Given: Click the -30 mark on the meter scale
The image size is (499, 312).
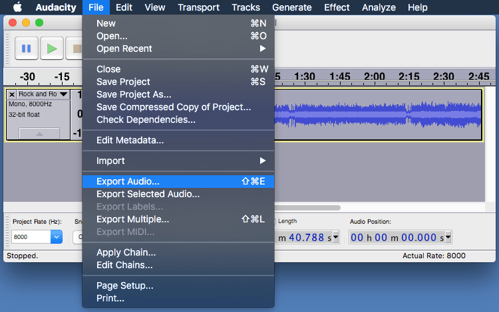Looking at the screenshot, I should (x=27, y=77).
